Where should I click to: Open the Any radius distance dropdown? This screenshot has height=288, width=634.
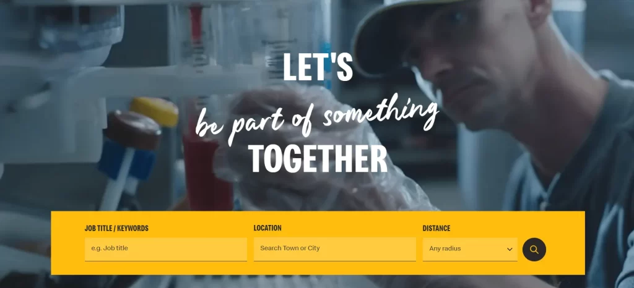pyautogui.click(x=470, y=249)
